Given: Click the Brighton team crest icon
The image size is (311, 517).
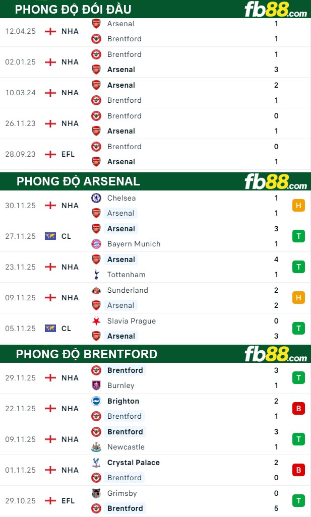Looking at the screenshot, I should (96, 401).
